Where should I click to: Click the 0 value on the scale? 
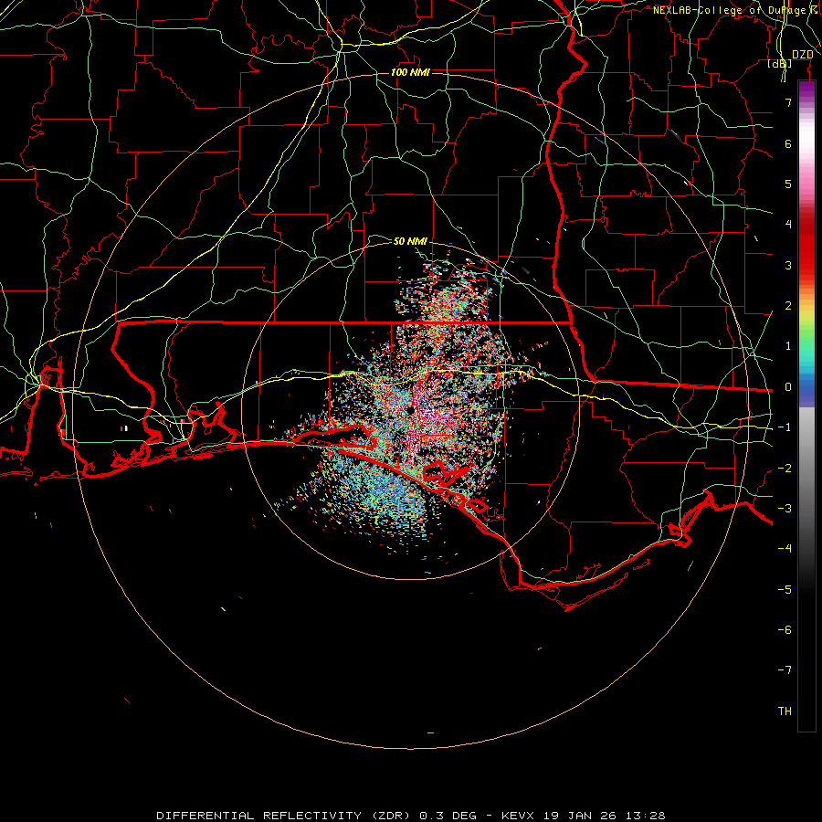click(788, 387)
